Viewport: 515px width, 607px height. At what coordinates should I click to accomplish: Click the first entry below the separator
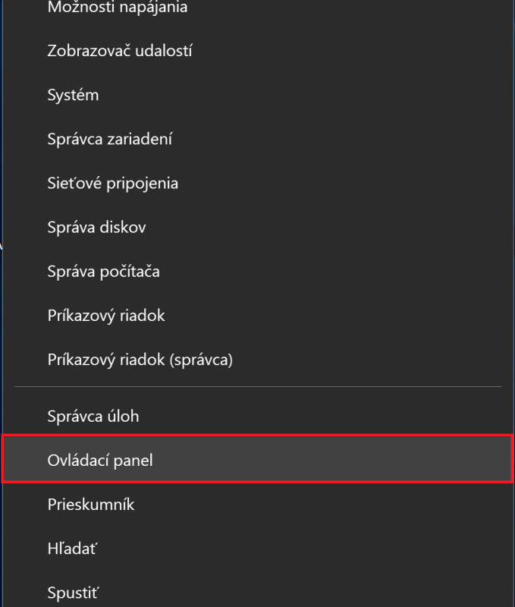point(93,417)
